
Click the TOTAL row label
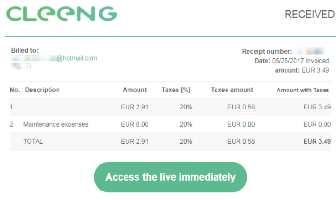point(33,141)
